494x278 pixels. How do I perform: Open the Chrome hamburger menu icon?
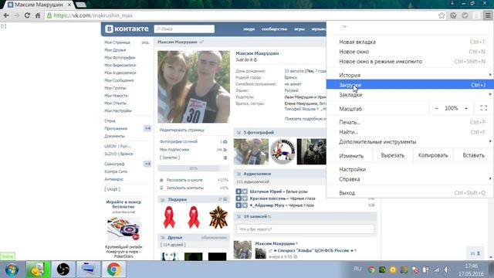[487, 15]
